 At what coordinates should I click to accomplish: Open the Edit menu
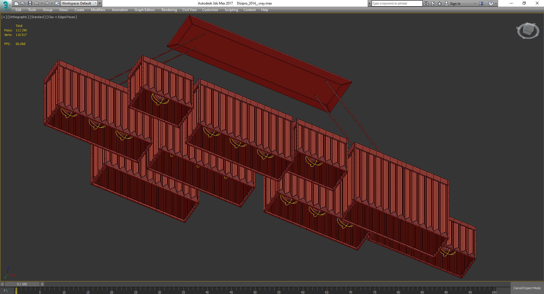tap(18, 10)
